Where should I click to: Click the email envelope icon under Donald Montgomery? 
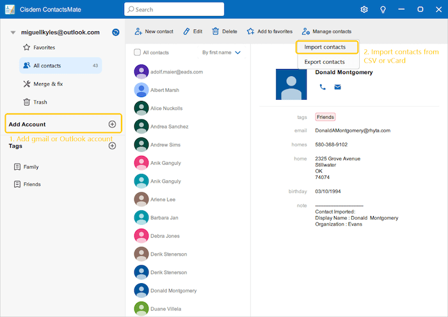[337, 87]
